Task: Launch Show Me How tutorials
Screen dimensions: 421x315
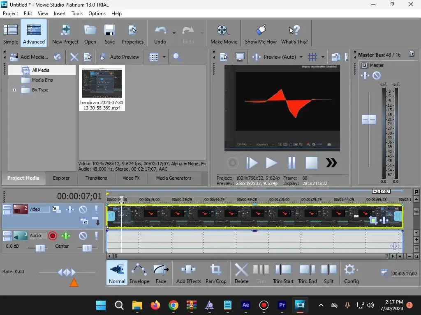Action: (x=260, y=34)
